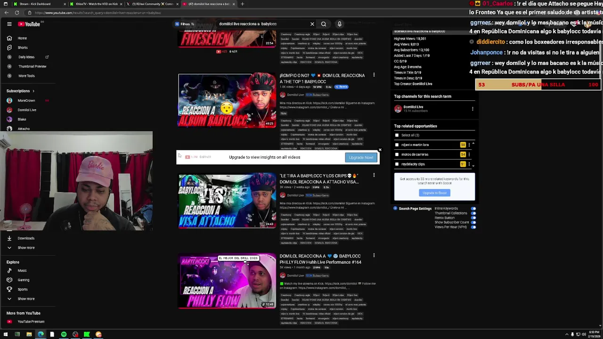Viewport: 603px width, 339px height.
Task: Open File Explorer from taskbar
Action: (x=29, y=334)
